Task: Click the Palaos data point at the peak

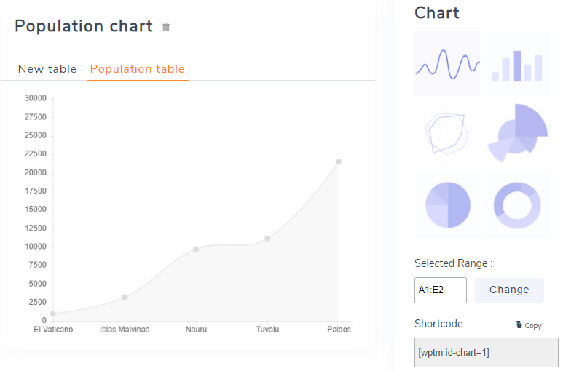Action: pos(339,161)
